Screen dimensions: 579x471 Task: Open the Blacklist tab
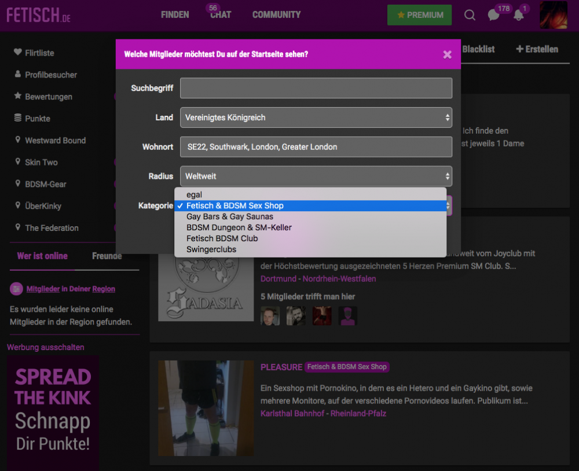click(479, 50)
